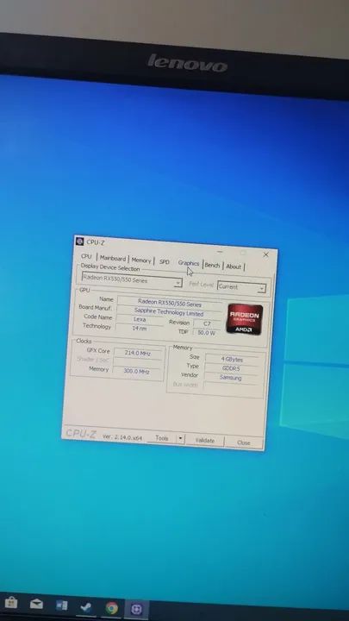
Task: Click the 14 nm Technology value
Action: pyautogui.click(x=140, y=329)
